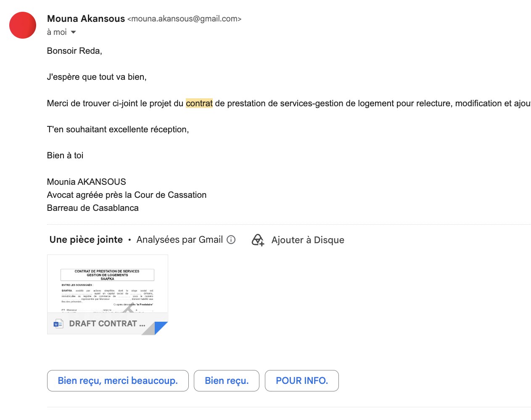Click the info icon beside 'Analysées par Gmail'

coord(231,239)
